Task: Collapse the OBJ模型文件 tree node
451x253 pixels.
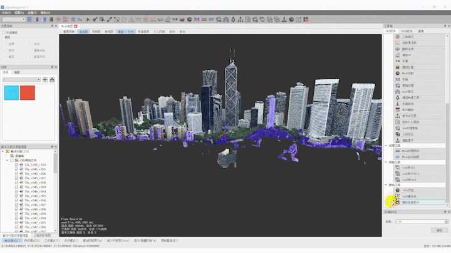Action: [7, 161]
